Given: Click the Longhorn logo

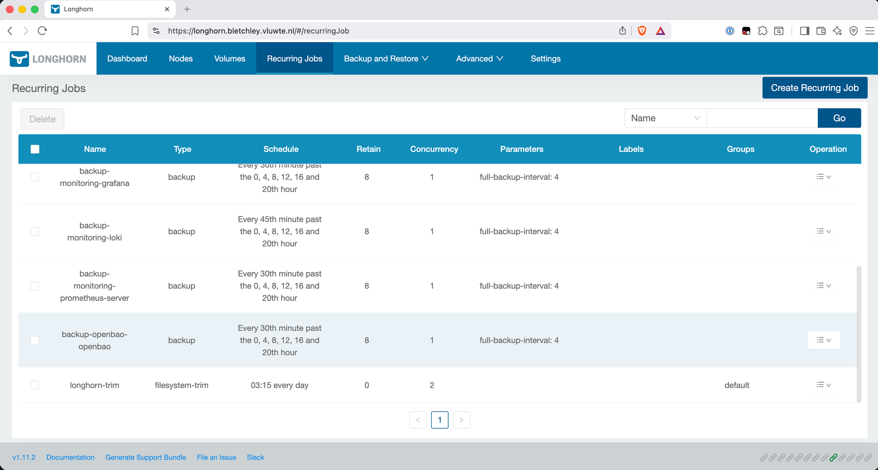Looking at the screenshot, I should [x=48, y=59].
